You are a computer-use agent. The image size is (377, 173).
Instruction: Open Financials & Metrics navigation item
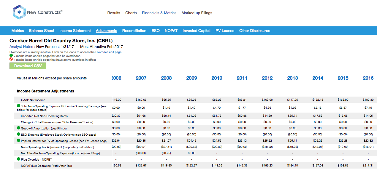coord(159,13)
